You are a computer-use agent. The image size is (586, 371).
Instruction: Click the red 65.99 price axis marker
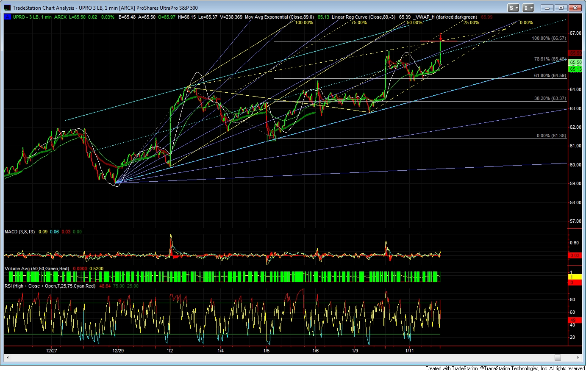[575, 53]
